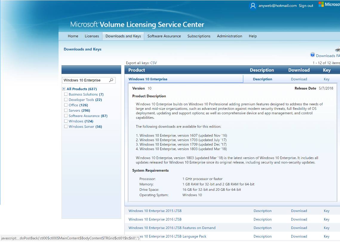Image resolution: width=340 pixels, height=243 pixels.
Task: Click the Product column header
Action: (137, 70)
